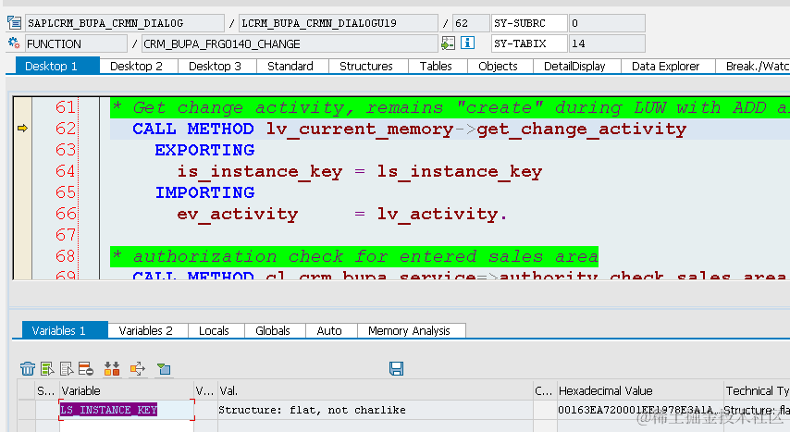
Task: Click 'ls_instance_key' value on line 64
Action: pos(460,172)
